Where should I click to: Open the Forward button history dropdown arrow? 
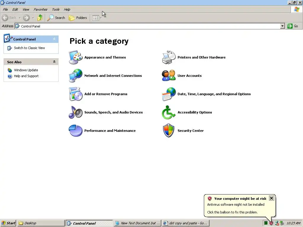(x=33, y=18)
